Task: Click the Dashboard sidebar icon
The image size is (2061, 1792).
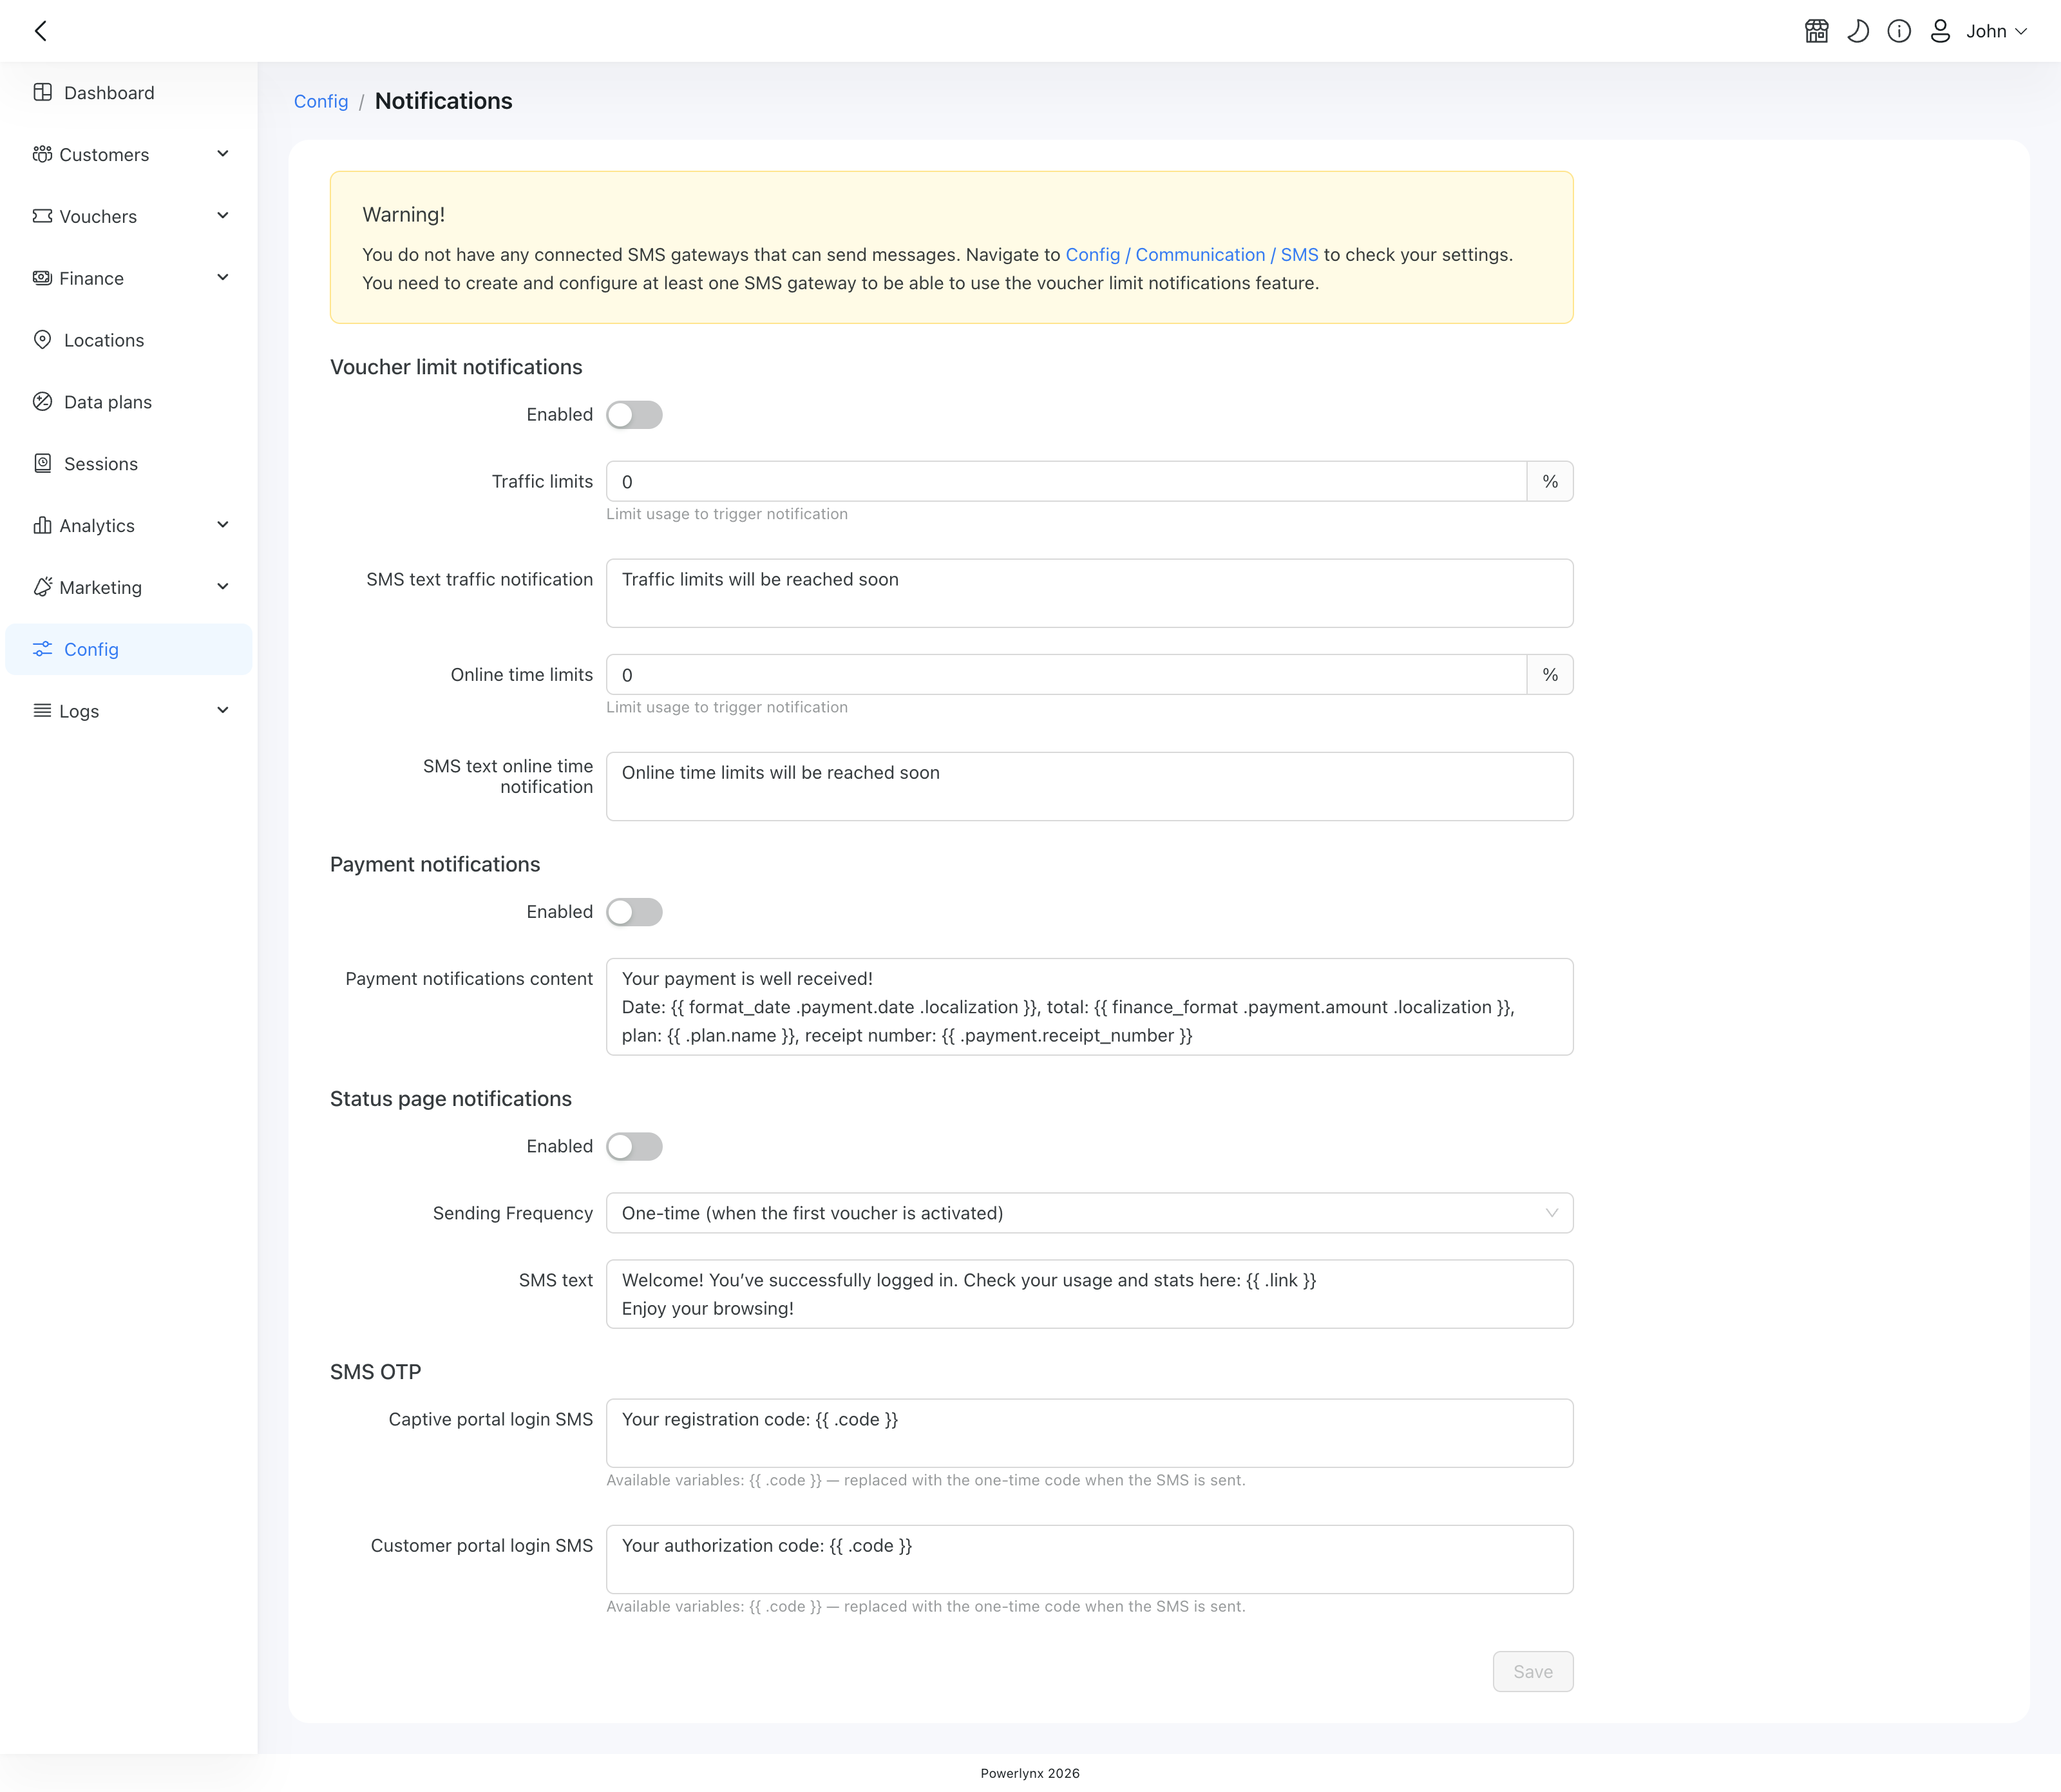Action: point(43,92)
